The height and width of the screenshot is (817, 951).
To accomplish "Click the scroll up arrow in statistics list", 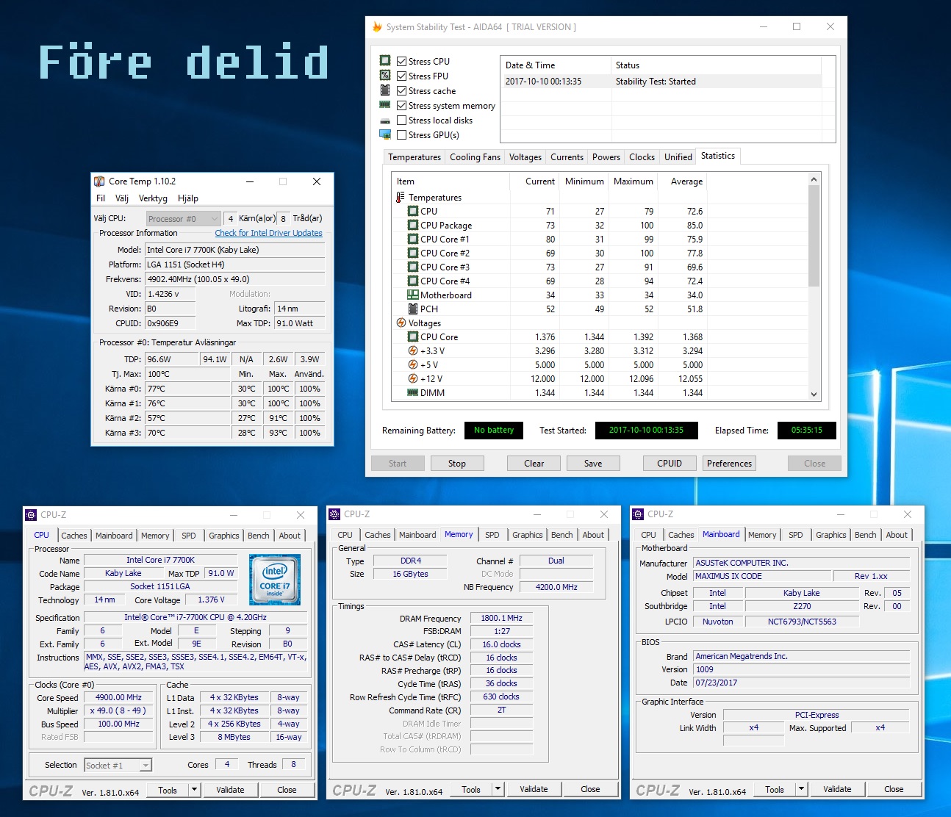I will click(x=814, y=179).
